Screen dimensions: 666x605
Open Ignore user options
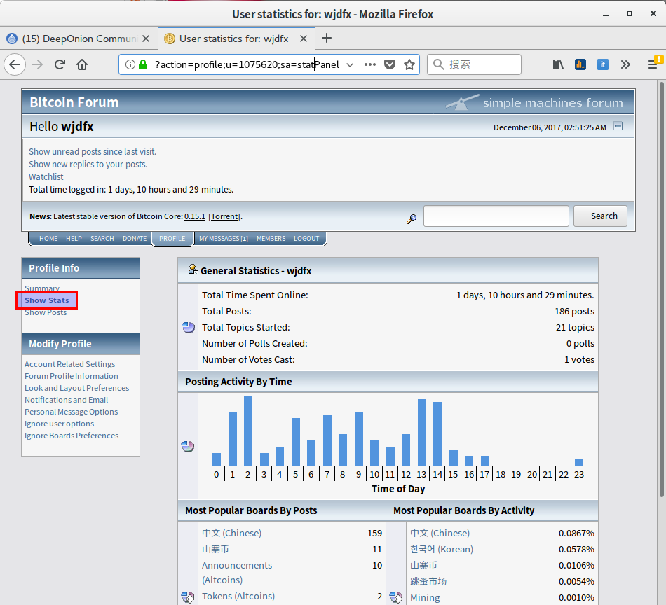pos(60,424)
